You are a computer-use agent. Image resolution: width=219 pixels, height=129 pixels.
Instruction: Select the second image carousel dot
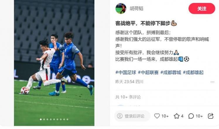pos(44,119)
